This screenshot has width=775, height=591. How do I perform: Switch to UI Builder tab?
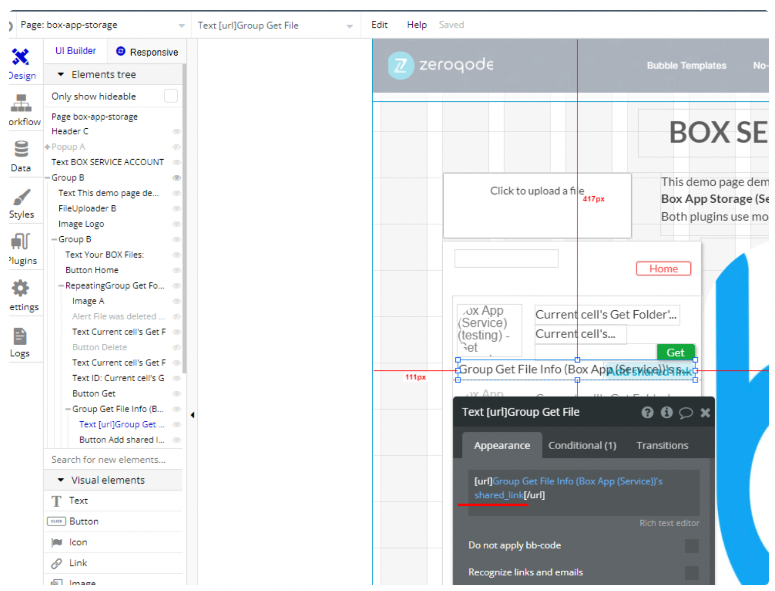pyautogui.click(x=75, y=51)
